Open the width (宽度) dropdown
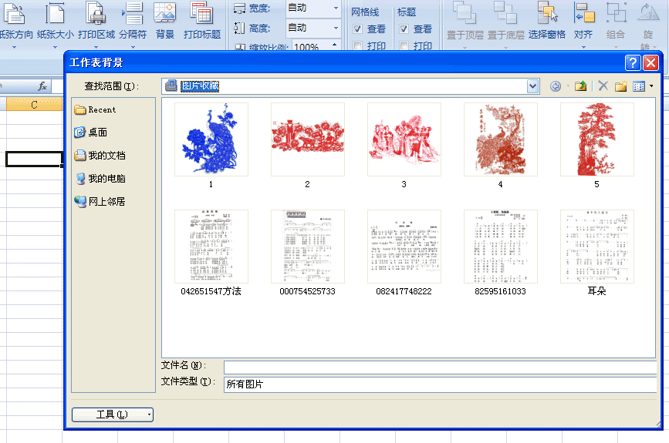The height and width of the screenshot is (443, 669). pyautogui.click(x=336, y=8)
